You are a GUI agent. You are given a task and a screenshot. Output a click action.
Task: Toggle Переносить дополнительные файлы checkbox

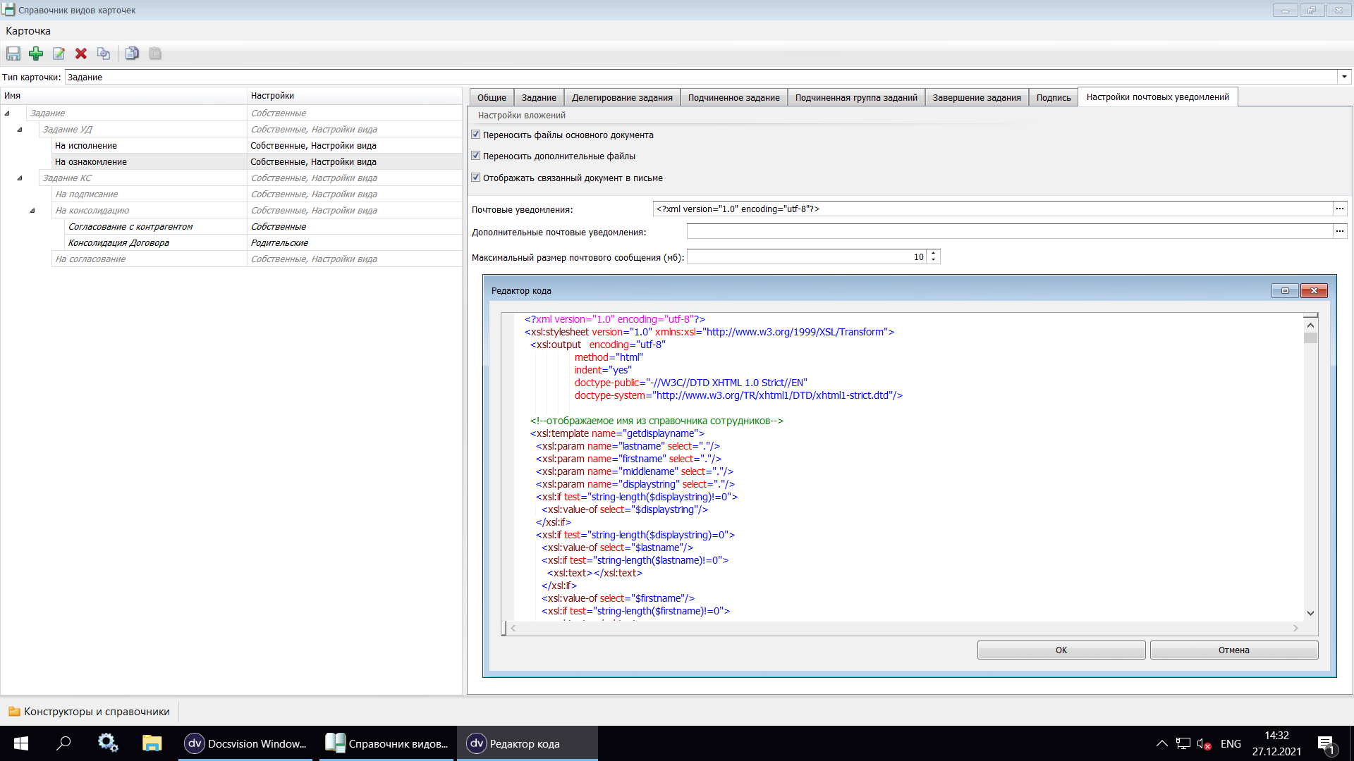pyautogui.click(x=476, y=156)
